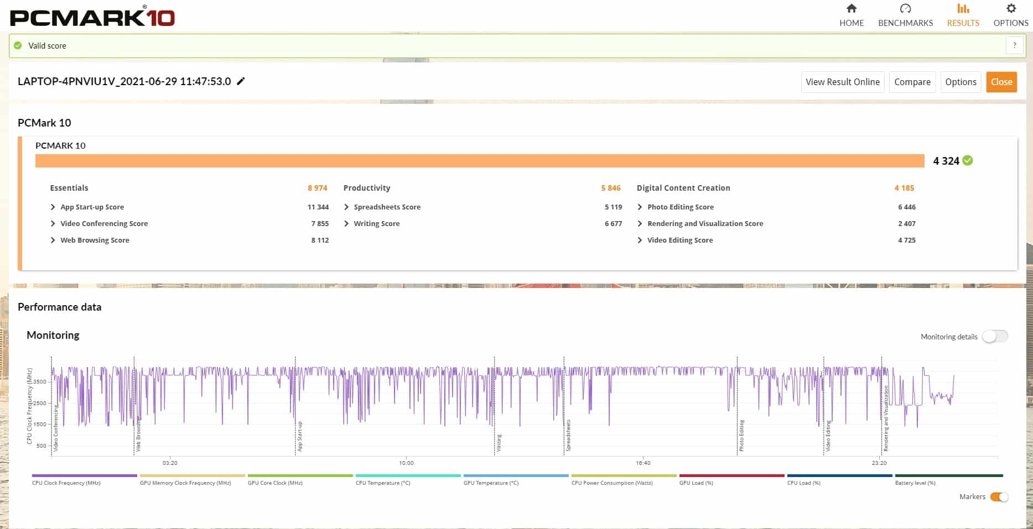The image size is (1033, 529).
Task: Click the Writing marker on the monitoring chart
Action: 499,443
